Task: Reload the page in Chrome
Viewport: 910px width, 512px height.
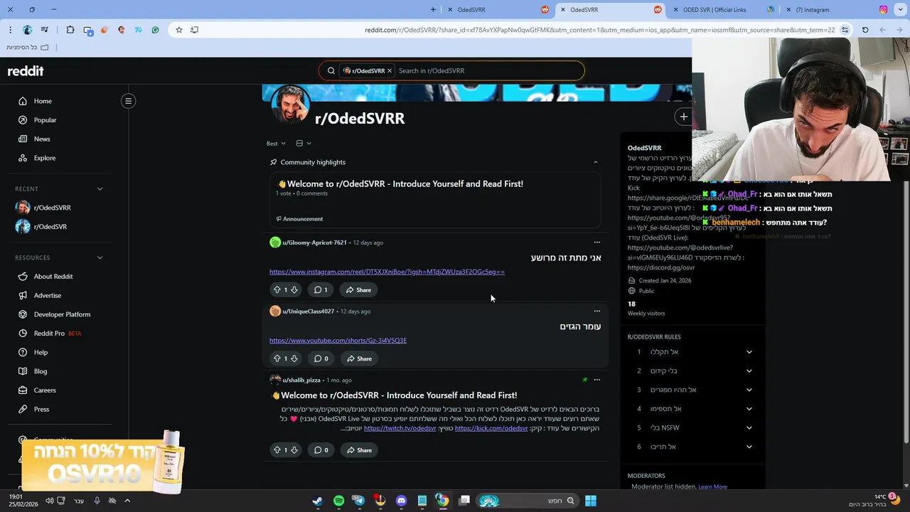Action: point(865,30)
